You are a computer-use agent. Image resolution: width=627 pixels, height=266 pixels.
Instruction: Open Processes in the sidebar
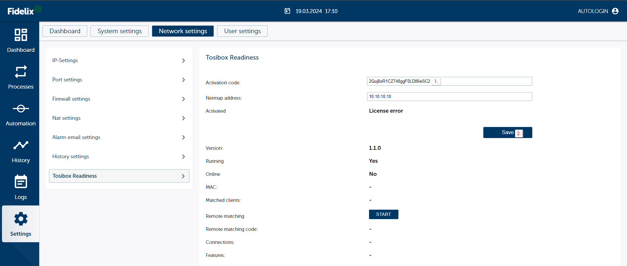[21, 77]
